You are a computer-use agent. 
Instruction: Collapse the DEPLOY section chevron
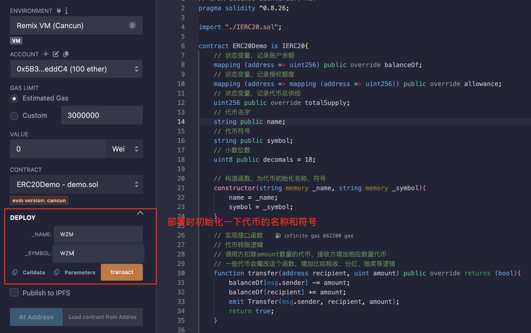pos(140,213)
